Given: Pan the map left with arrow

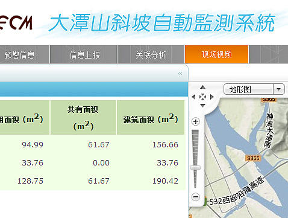Looking at the screenshot, I should 193,97.
